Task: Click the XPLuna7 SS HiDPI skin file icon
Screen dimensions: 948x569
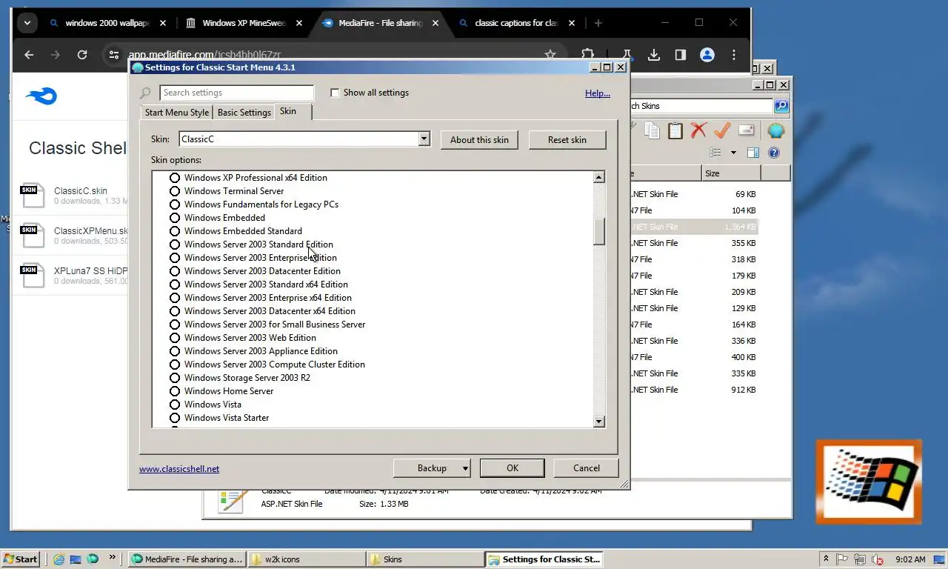Action: coord(32,276)
